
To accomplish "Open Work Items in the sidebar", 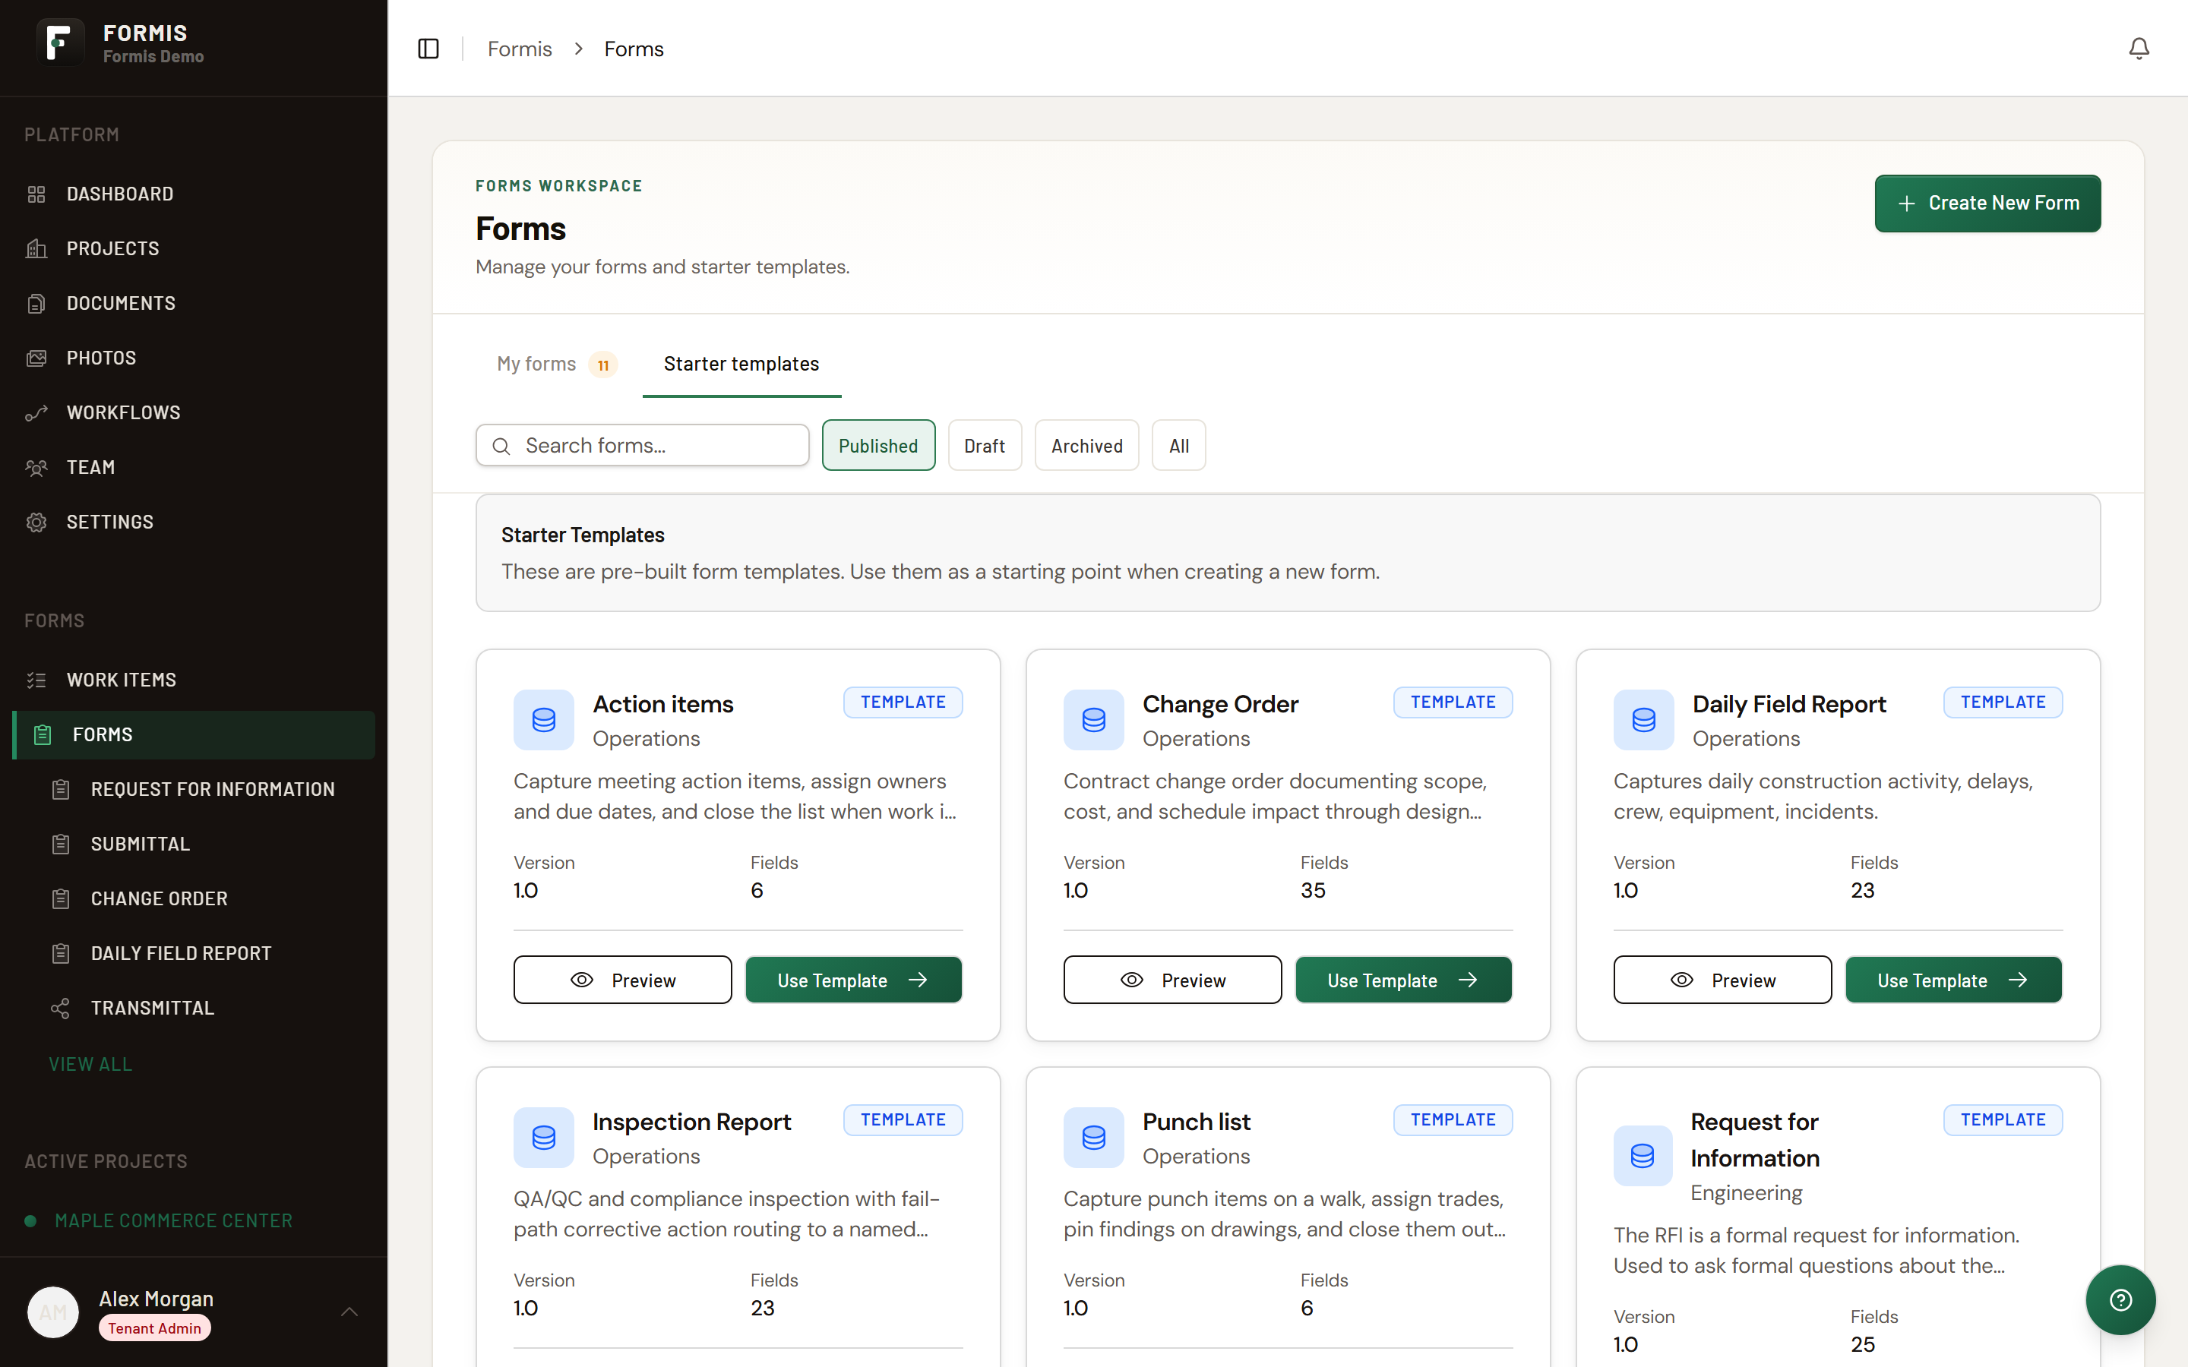I will [194, 680].
